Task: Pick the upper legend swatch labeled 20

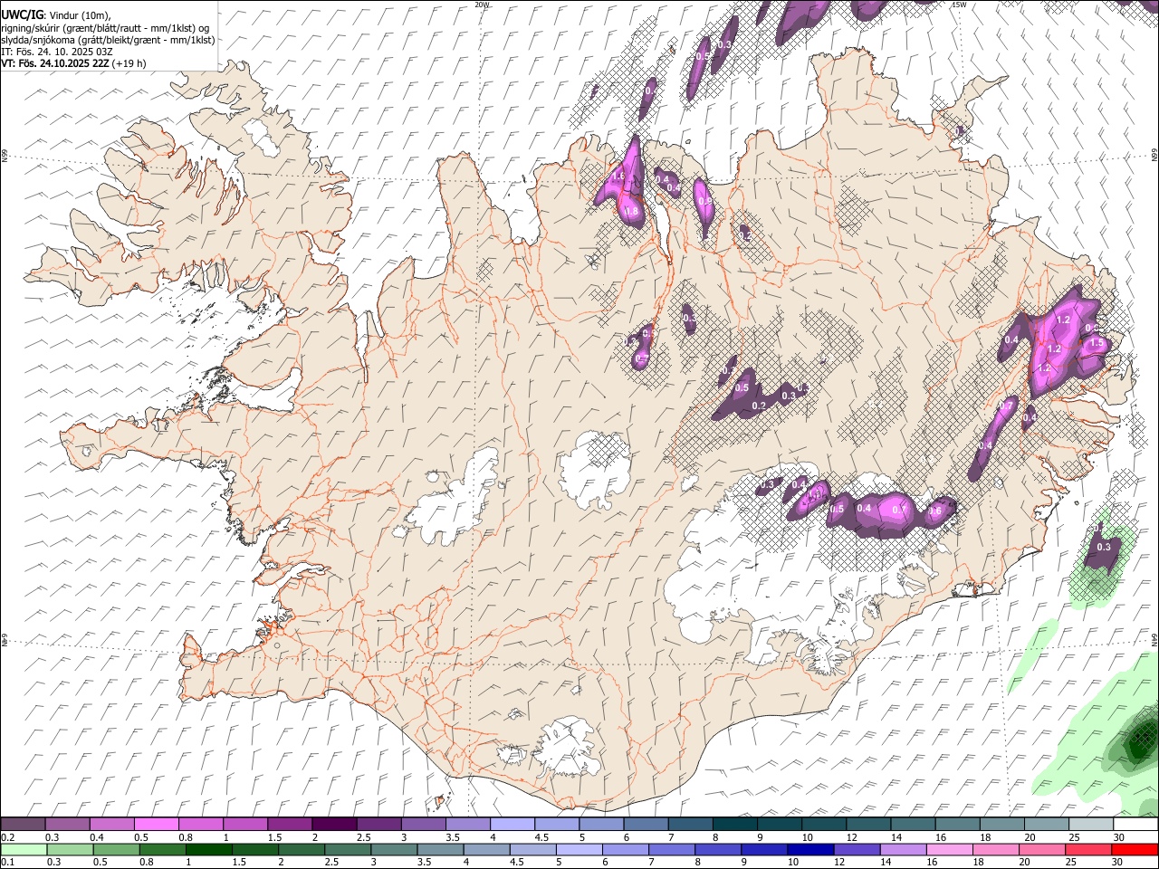Action: click(1046, 825)
